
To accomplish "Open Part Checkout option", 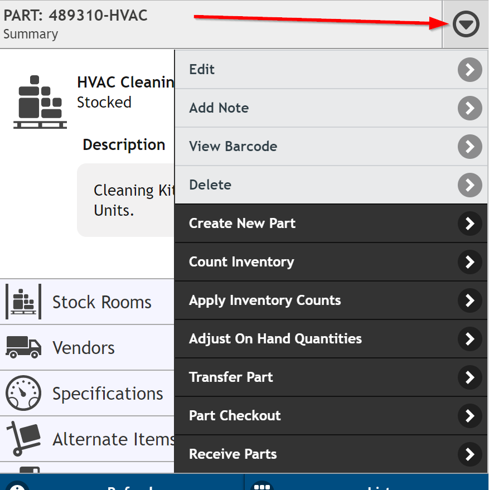I will (331, 416).
